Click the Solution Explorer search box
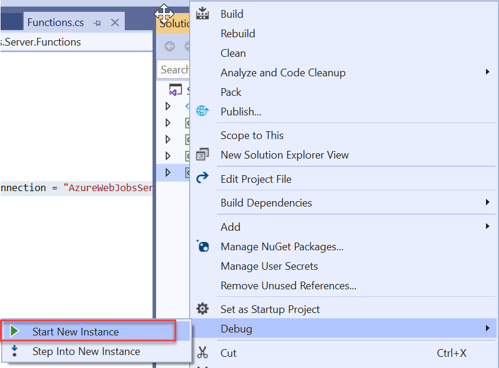The height and width of the screenshot is (368, 499). click(x=174, y=70)
